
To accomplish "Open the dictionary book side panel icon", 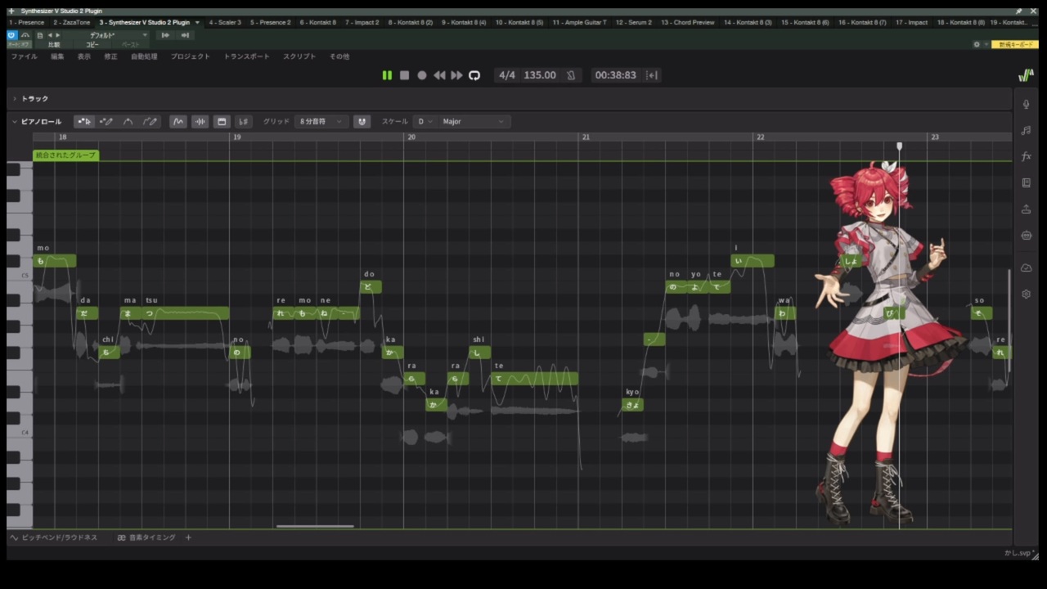I will click(x=1027, y=183).
